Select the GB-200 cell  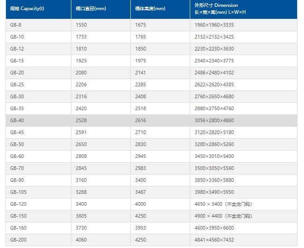pyautogui.click(x=38, y=240)
